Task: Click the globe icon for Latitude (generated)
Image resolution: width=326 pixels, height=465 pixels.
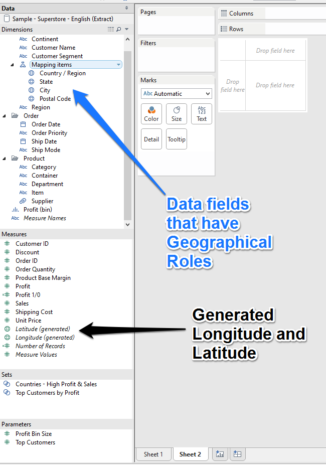Action: [7, 329]
